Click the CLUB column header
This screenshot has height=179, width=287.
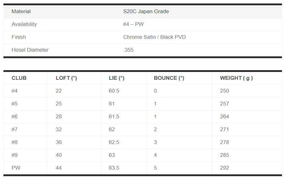(x=19, y=78)
